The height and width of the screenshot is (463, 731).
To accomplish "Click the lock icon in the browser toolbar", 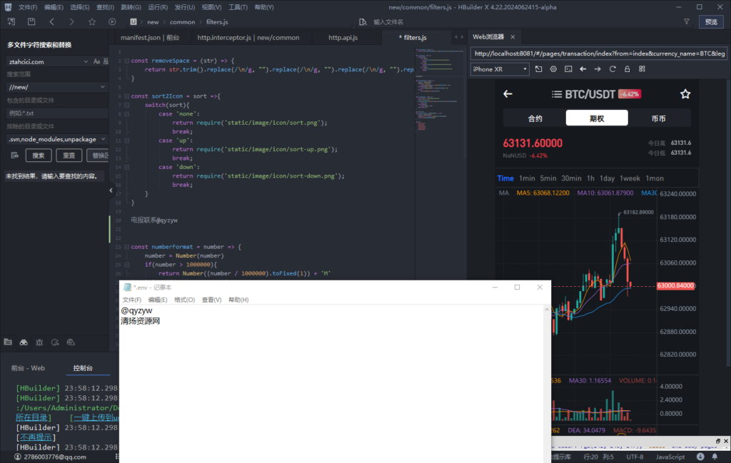I will pos(627,69).
